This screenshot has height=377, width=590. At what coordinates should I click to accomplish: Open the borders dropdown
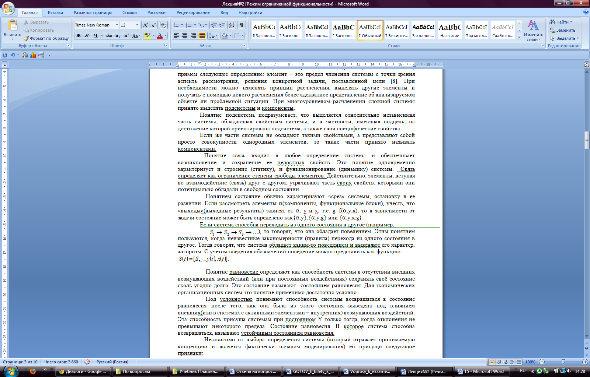pos(243,36)
